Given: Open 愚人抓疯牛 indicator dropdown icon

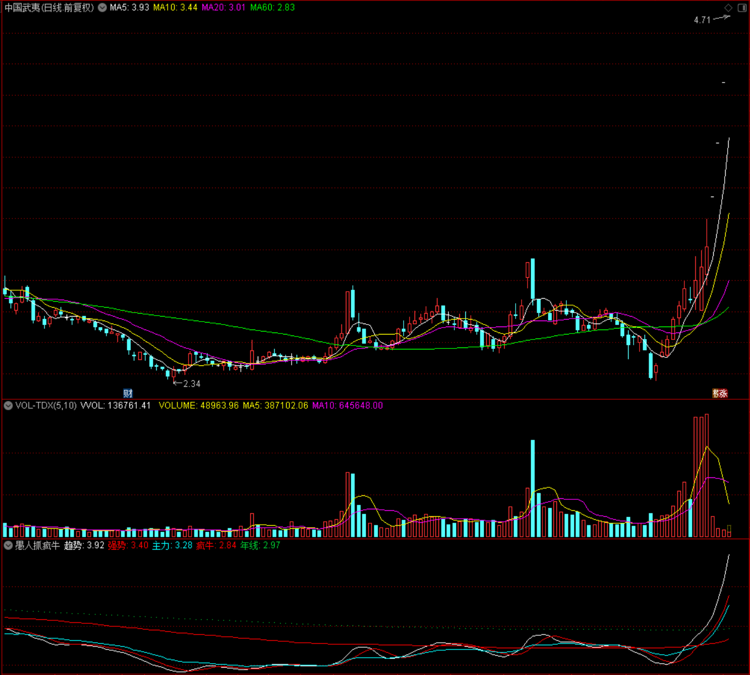Looking at the screenshot, I should tap(8, 546).
